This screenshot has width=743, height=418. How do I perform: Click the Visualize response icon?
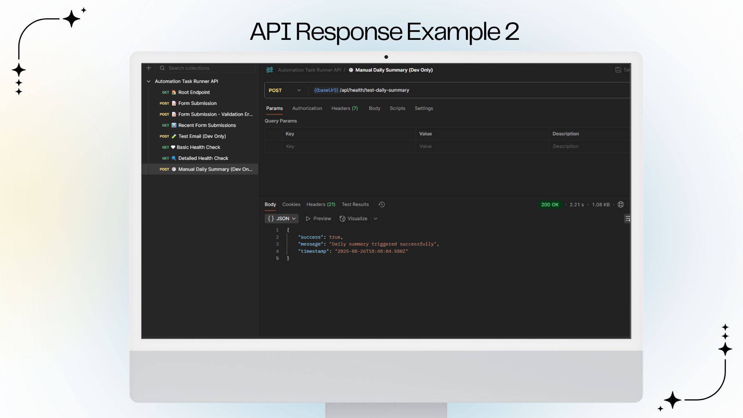click(x=342, y=219)
